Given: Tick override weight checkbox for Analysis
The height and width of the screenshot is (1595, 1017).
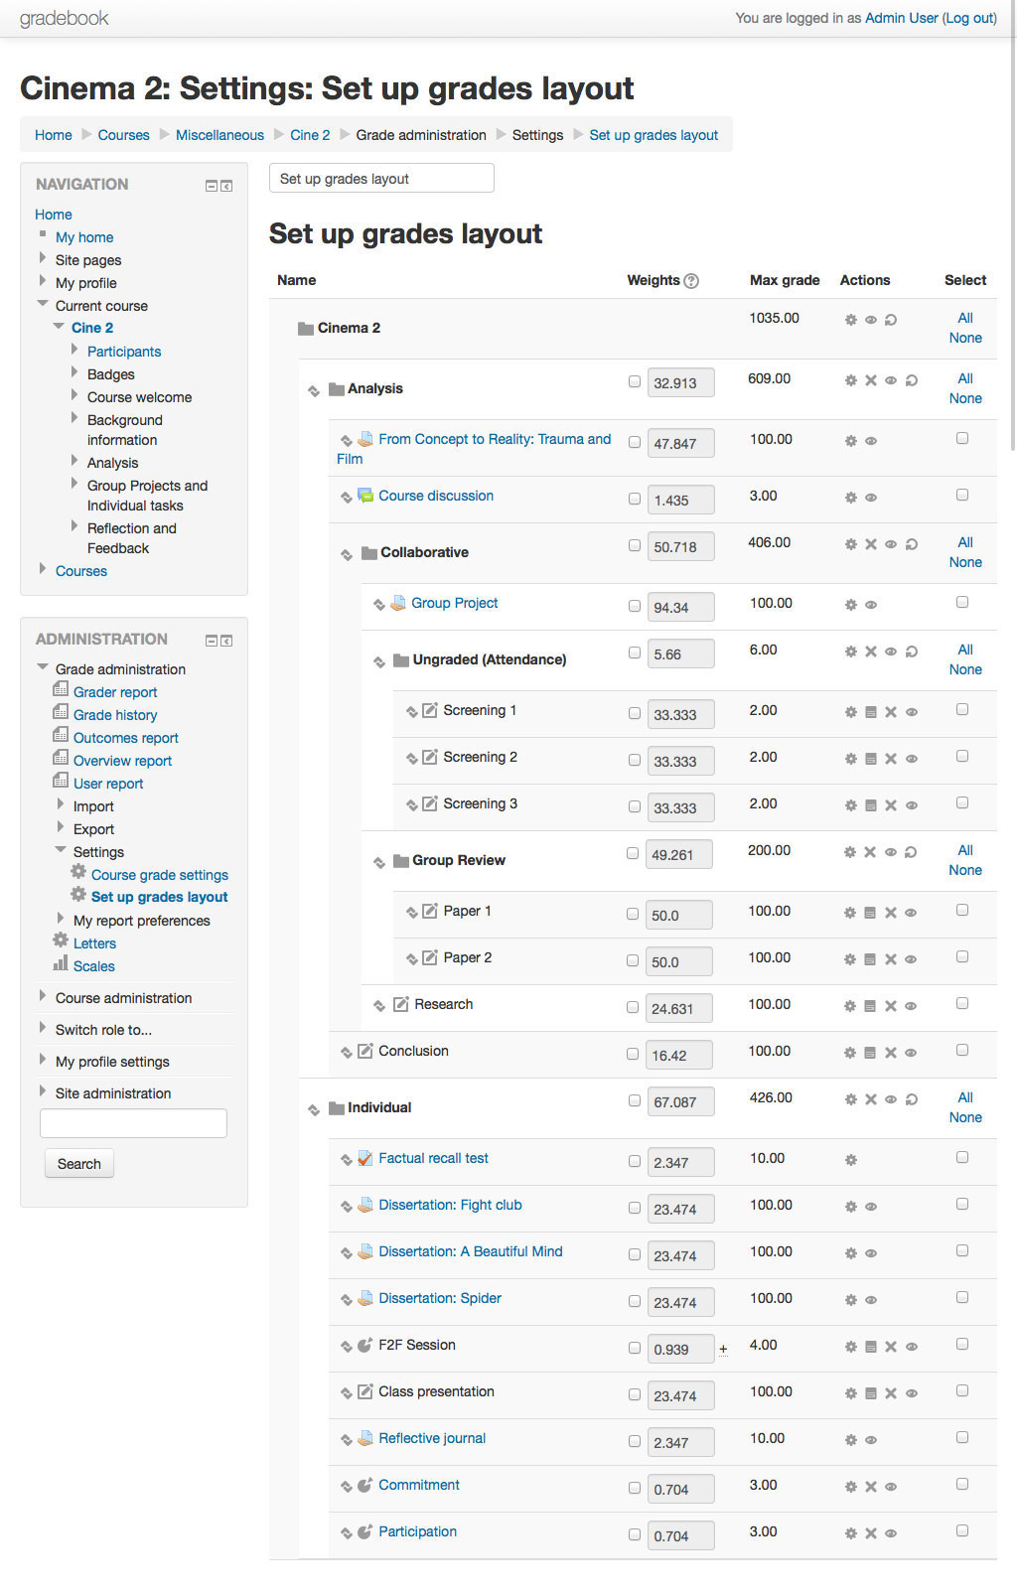Looking at the screenshot, I should [635, 381].
